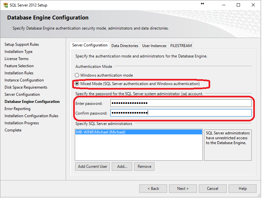
Task: Click Complete step in sidebar
Action: [13, 130]
